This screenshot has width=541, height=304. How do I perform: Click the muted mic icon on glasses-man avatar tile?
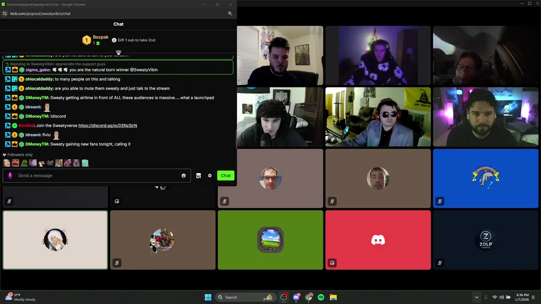click(x=224, y=201)
